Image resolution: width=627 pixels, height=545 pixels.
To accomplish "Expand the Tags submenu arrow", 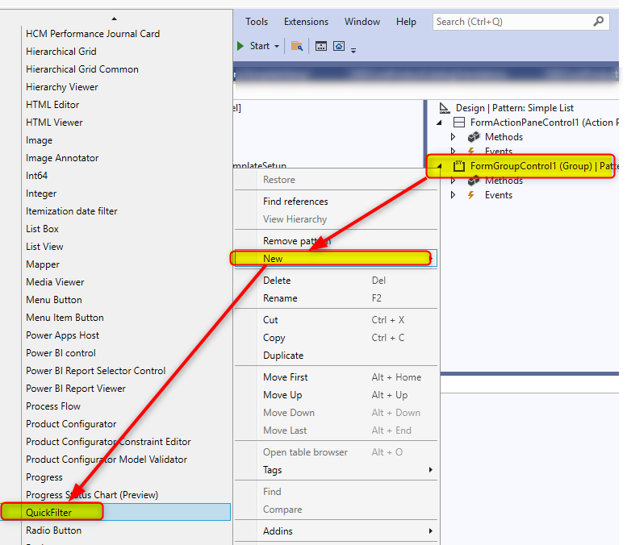I will pos(431,469).
